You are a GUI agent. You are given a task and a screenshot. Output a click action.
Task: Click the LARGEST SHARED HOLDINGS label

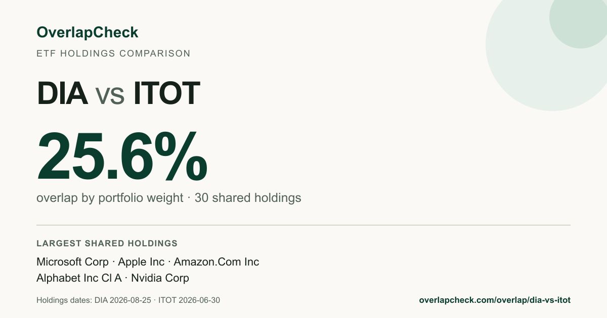107,243
